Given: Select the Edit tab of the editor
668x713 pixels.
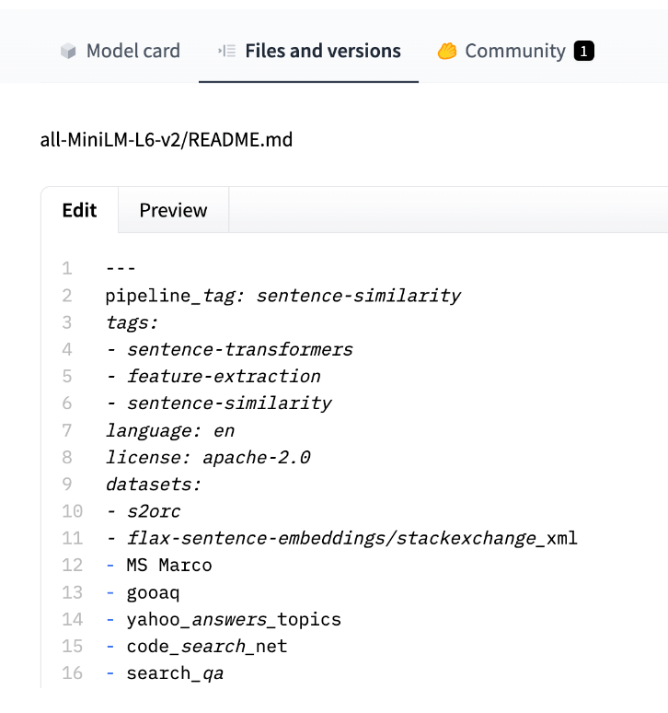Looking at the screenshot, I should [79, 210].
